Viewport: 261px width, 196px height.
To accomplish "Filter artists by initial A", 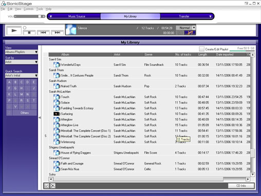I will (x=9, y=82).
